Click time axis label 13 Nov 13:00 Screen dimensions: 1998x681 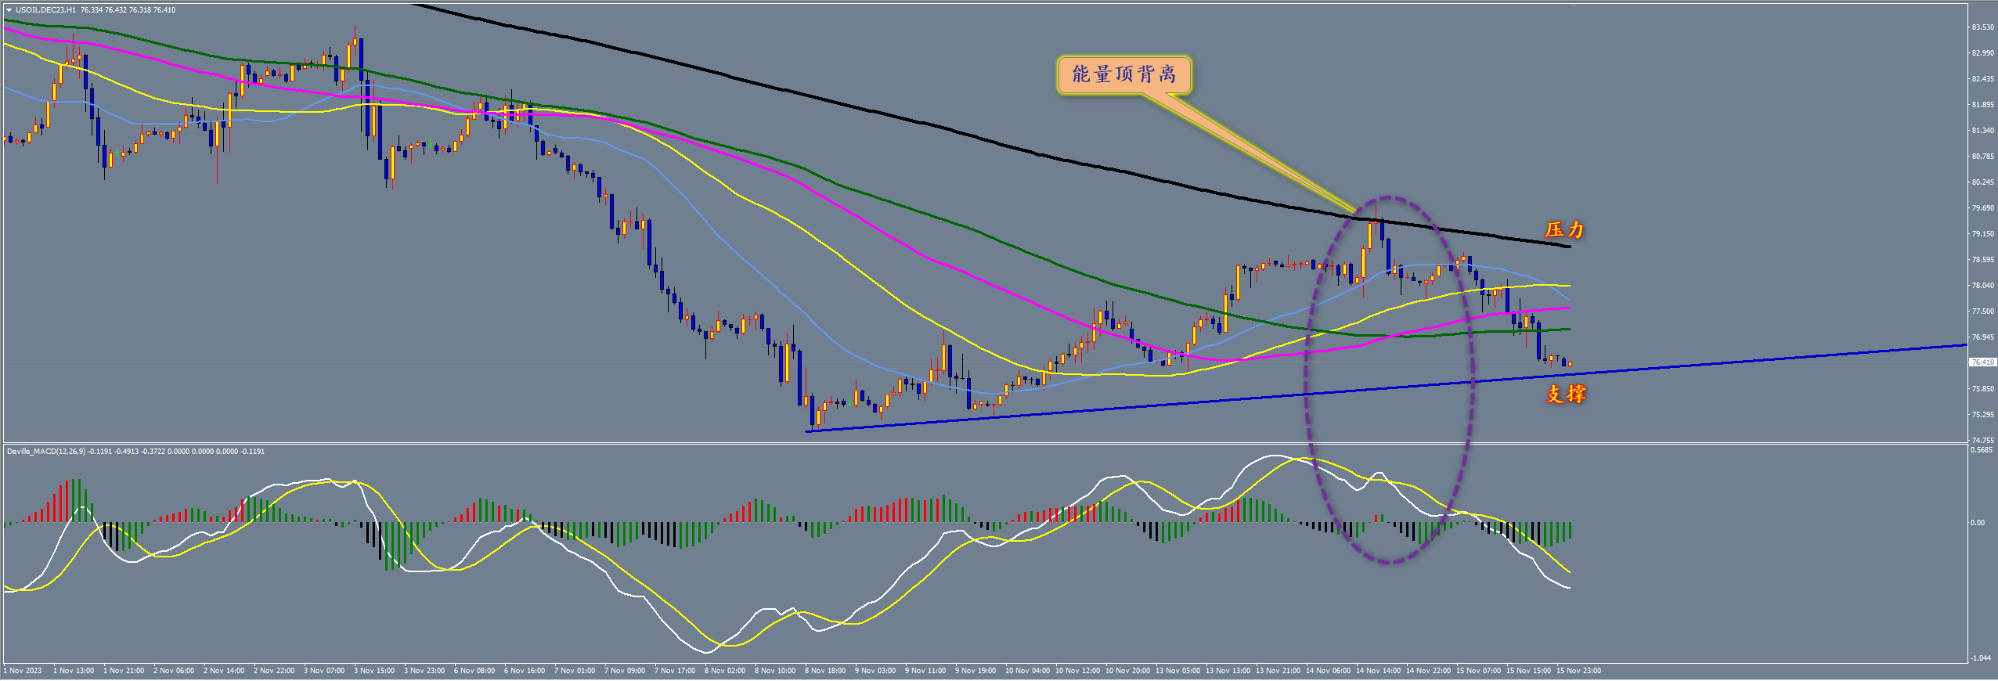tap(1228, 671)
